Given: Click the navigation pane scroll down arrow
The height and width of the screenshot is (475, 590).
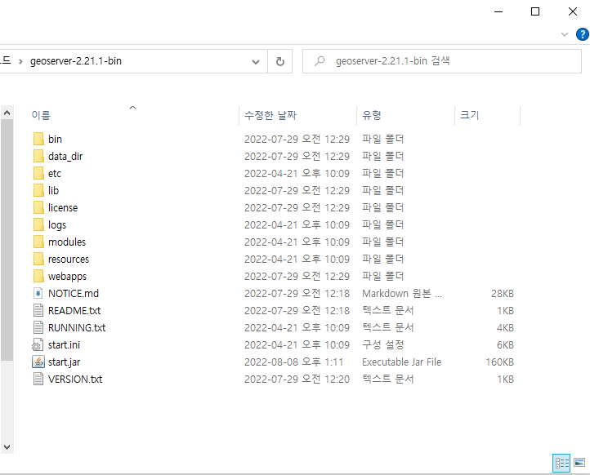Looking at the screenshot, I should click(7, 447).
